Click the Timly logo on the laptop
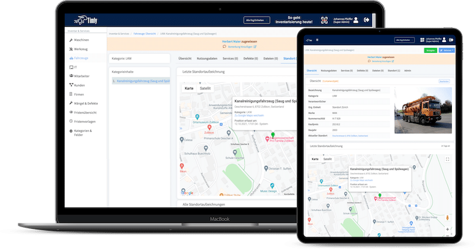Screen dimensions: 475x249 click(x=85, y=20)
